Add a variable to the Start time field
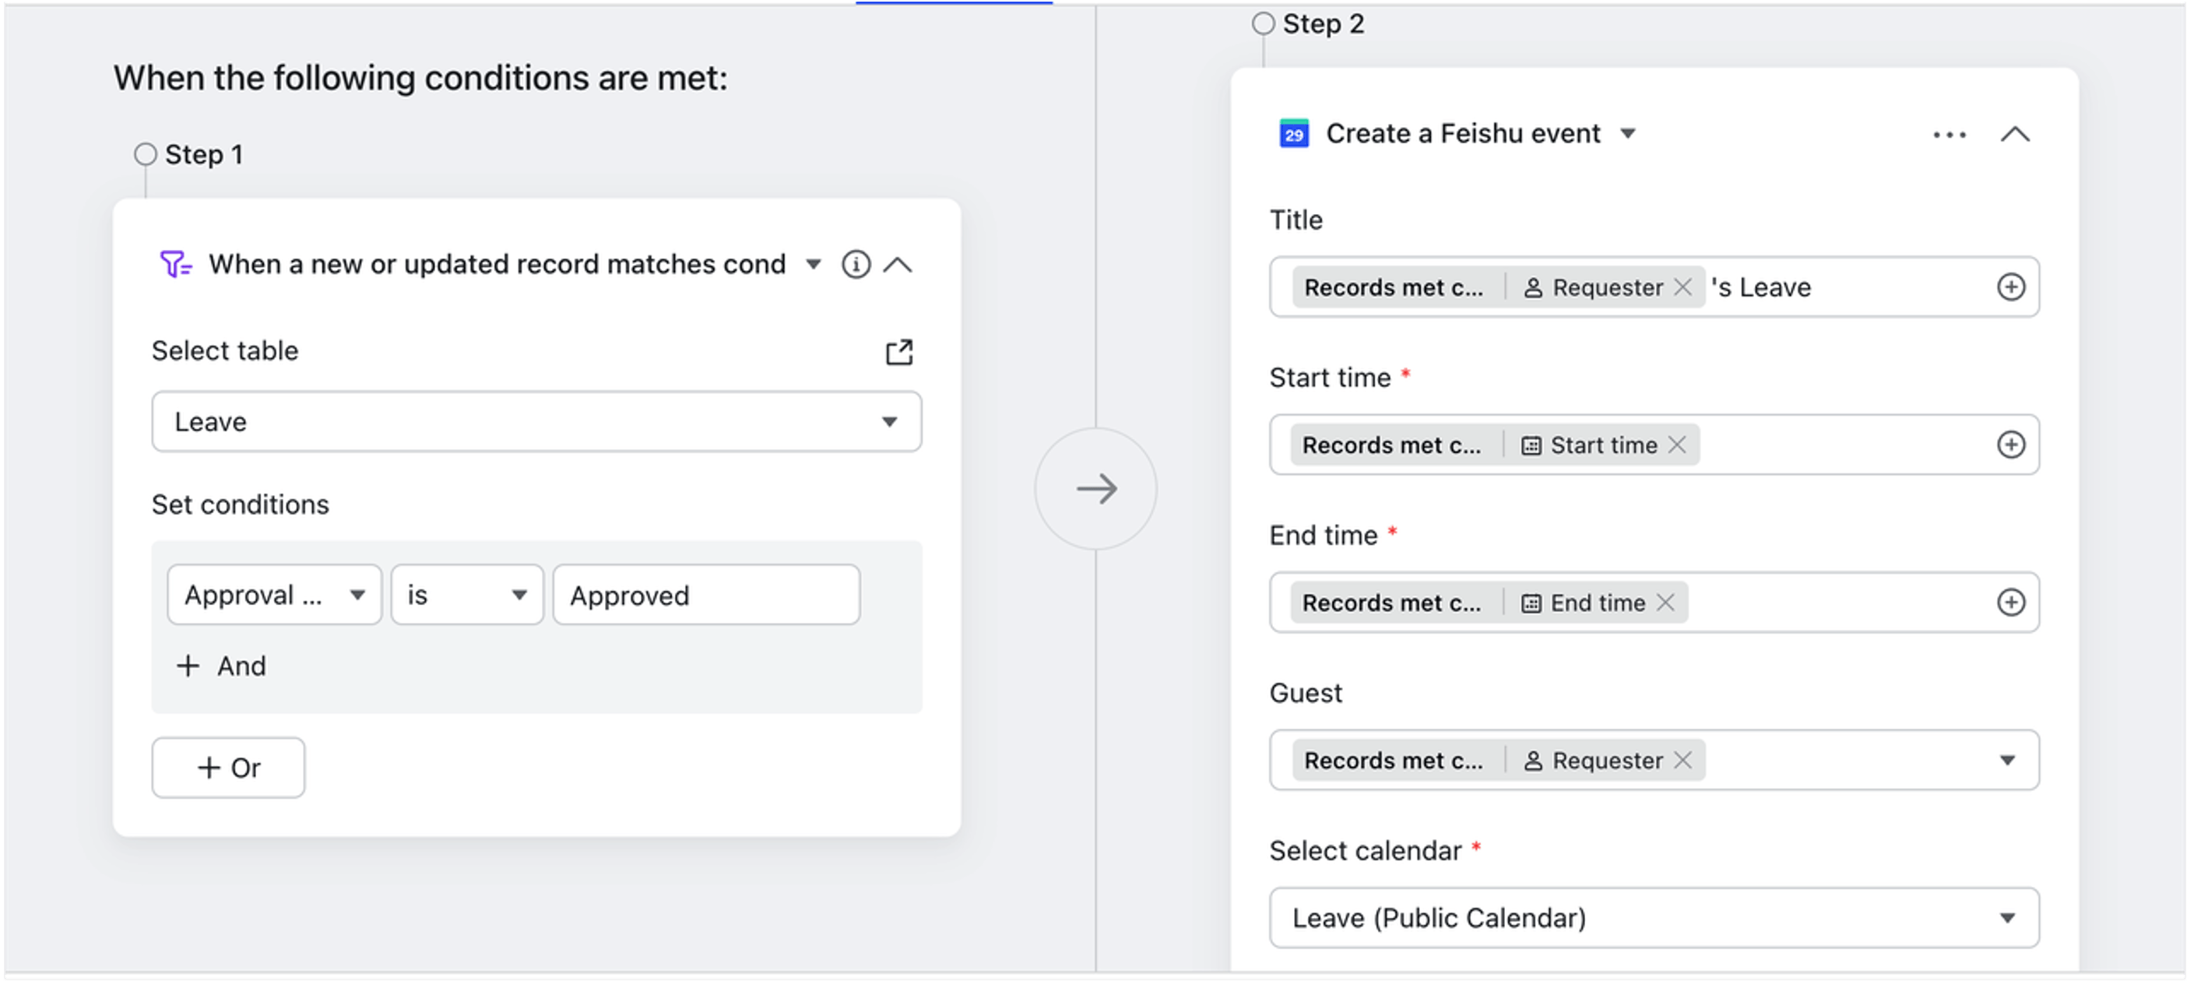Viewport: 2187px width, 981px height. (2010, 445)
